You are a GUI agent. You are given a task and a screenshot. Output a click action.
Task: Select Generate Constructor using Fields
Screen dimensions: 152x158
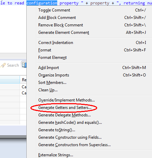[89, 137]
